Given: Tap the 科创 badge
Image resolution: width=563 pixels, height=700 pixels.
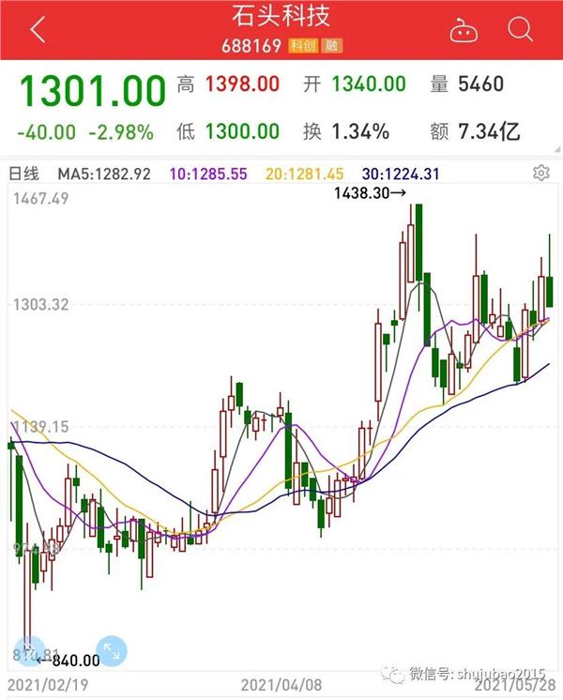Looking at the screenshot, I should (303, 45).
